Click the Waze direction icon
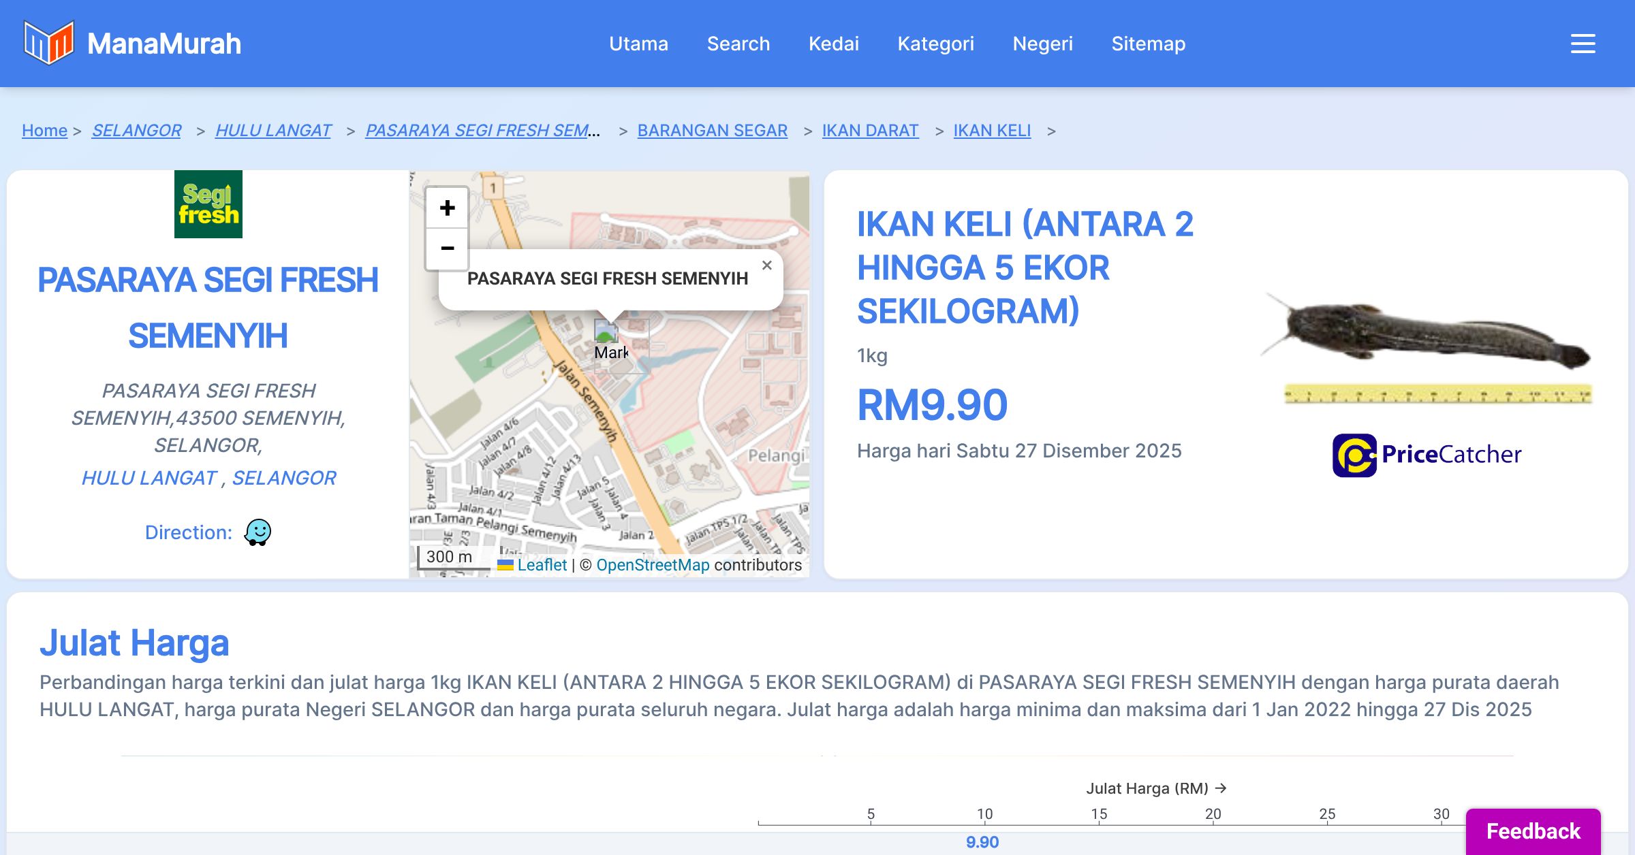Screen dimensions: 1635x855 pyautogui.click(x=258, y=532)
